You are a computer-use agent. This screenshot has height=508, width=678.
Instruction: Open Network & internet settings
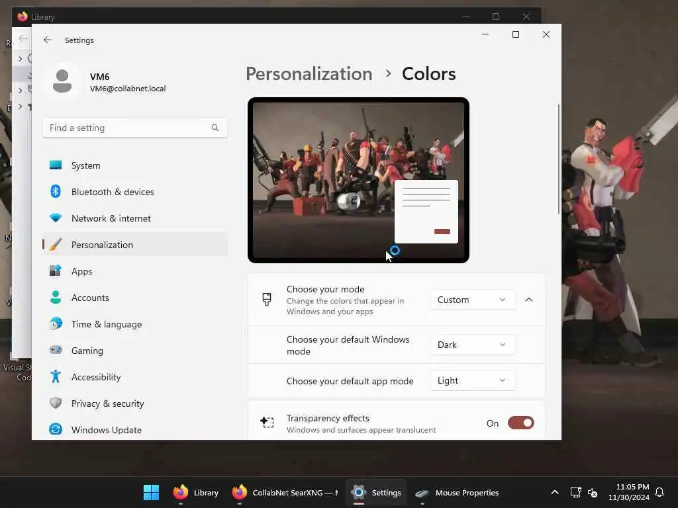(x=135, y=218)
